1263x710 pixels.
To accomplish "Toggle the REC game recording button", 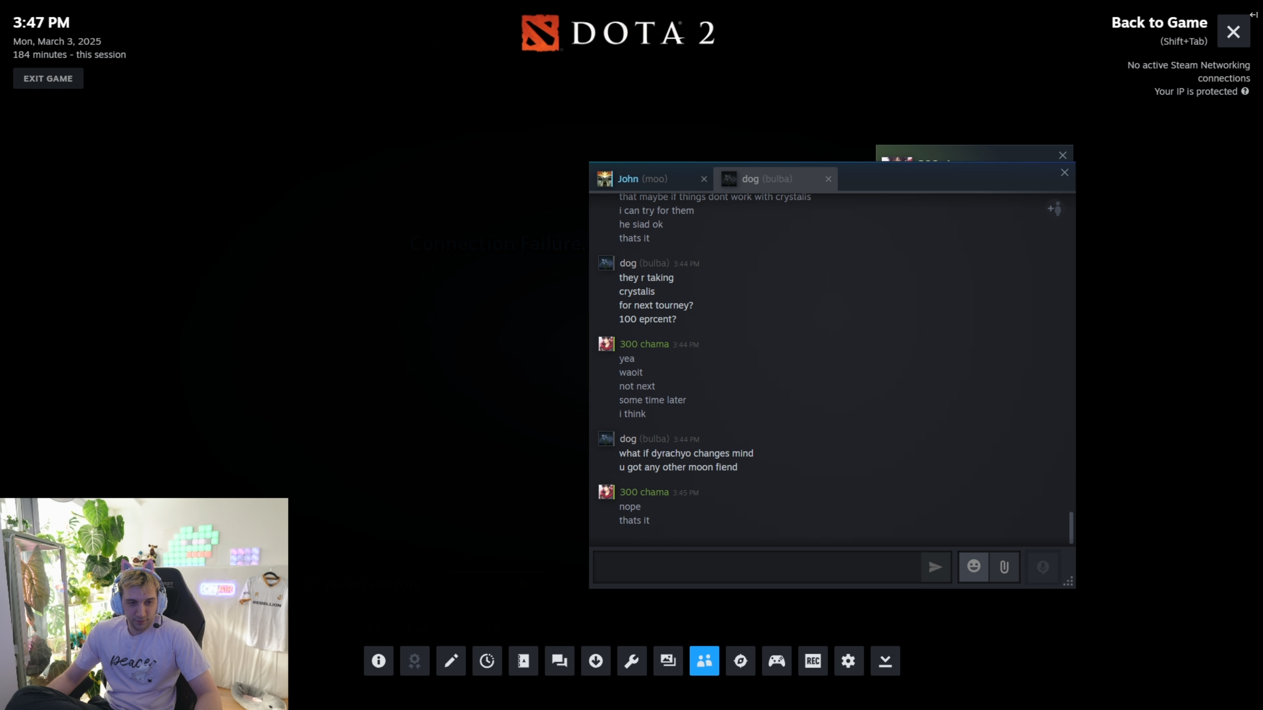I will 812,660.
